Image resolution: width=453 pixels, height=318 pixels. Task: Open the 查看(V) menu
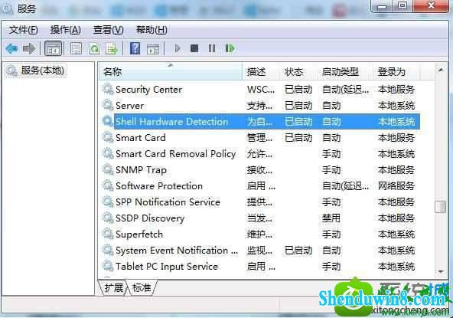coord(108,30)
